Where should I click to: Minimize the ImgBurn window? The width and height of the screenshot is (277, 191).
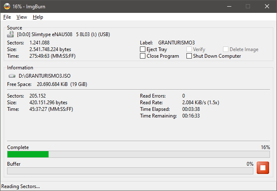229,6
